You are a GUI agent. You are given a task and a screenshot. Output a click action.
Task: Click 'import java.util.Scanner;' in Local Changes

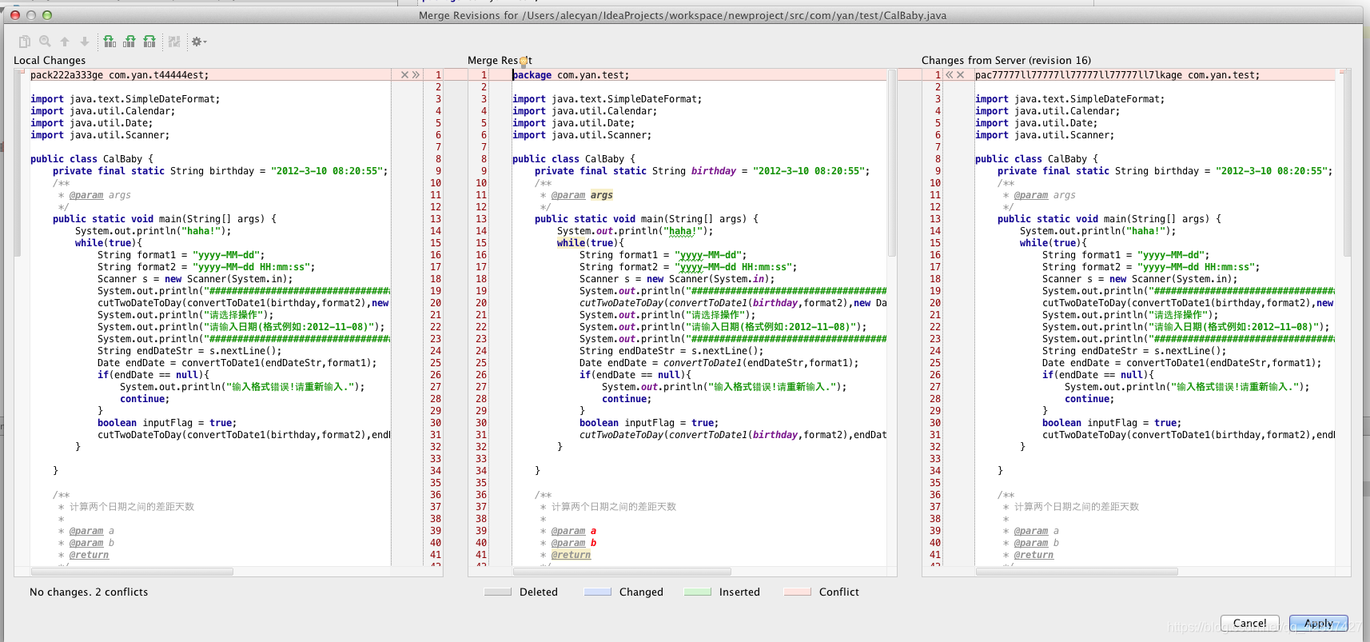point(100,135)
